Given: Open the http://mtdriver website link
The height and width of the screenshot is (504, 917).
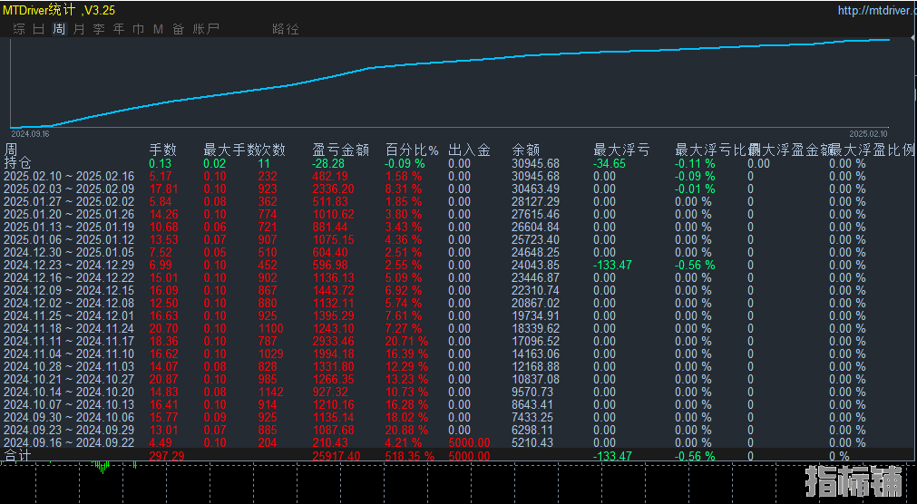Looking at the screenshot, I should pyautogui.click(x=876, y=11).
